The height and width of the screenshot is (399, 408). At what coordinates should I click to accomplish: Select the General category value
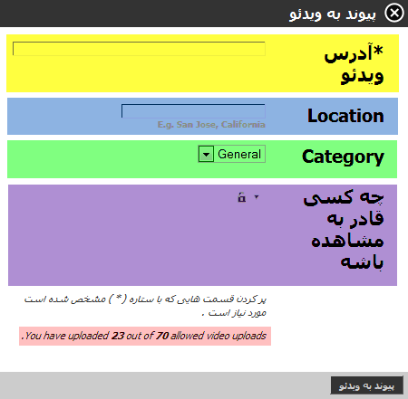(x=239, y=154)
